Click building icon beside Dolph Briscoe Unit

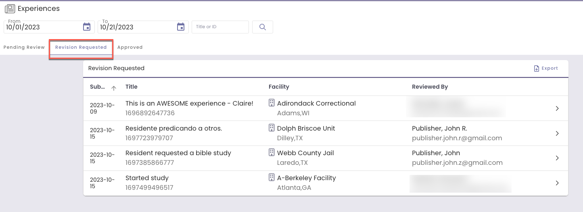tap(272, 128)
